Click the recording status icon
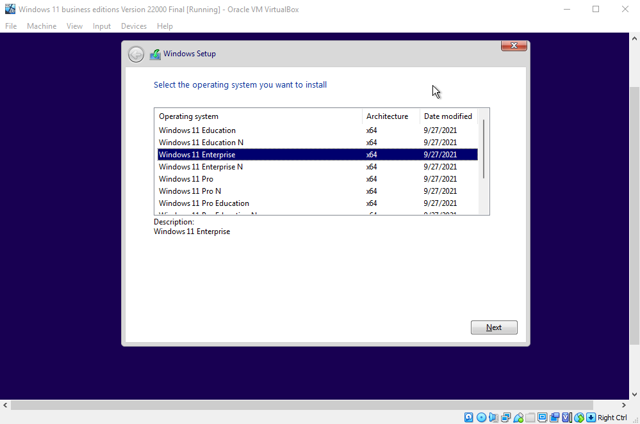This screenshot has height=424, width=640. coord(554,418)
